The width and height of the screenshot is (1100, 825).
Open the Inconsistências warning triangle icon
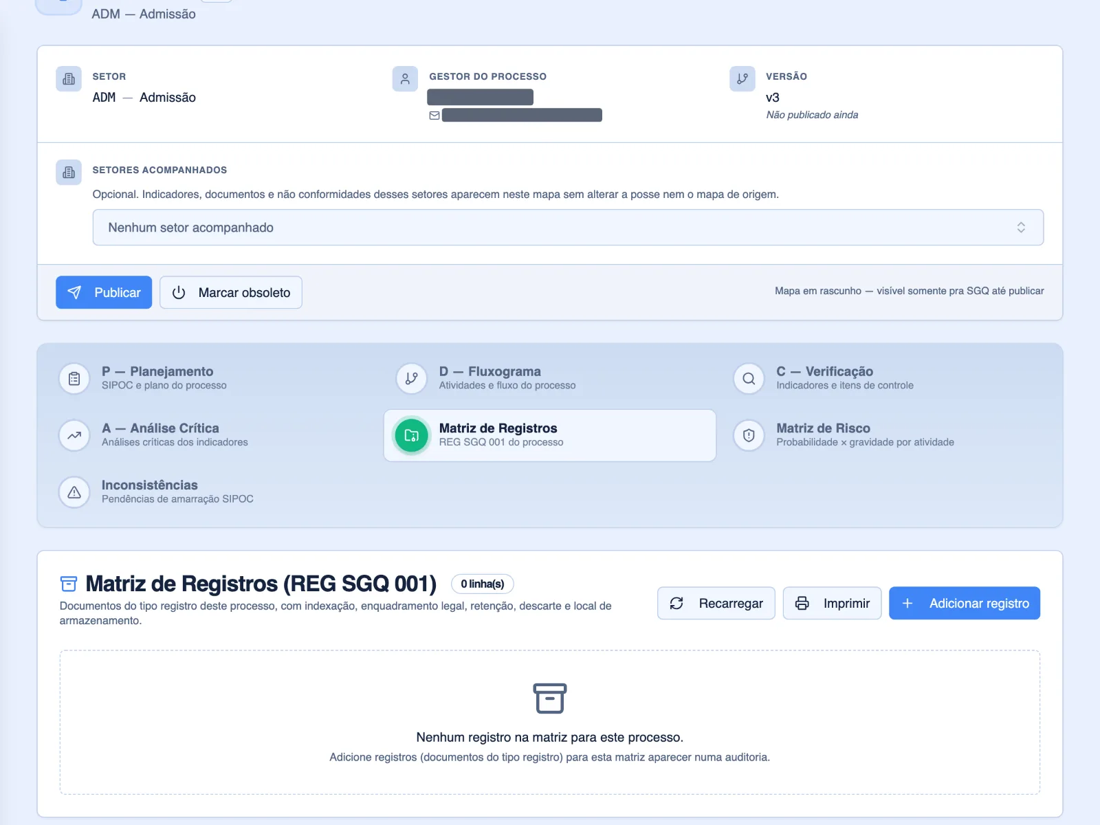click(74, 492)
